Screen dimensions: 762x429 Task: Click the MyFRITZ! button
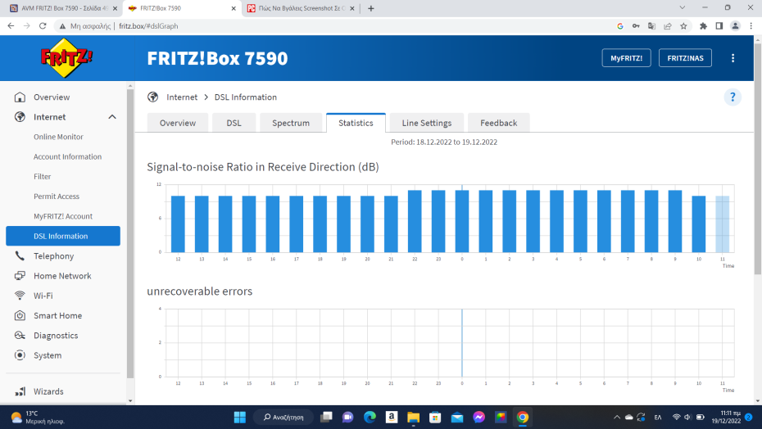click(627, 58)
